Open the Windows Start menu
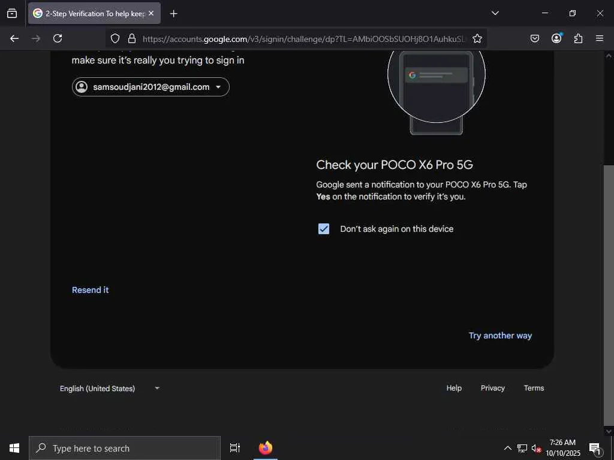Image resolution: width=614 pixels, height=460 pixels. 14,448
